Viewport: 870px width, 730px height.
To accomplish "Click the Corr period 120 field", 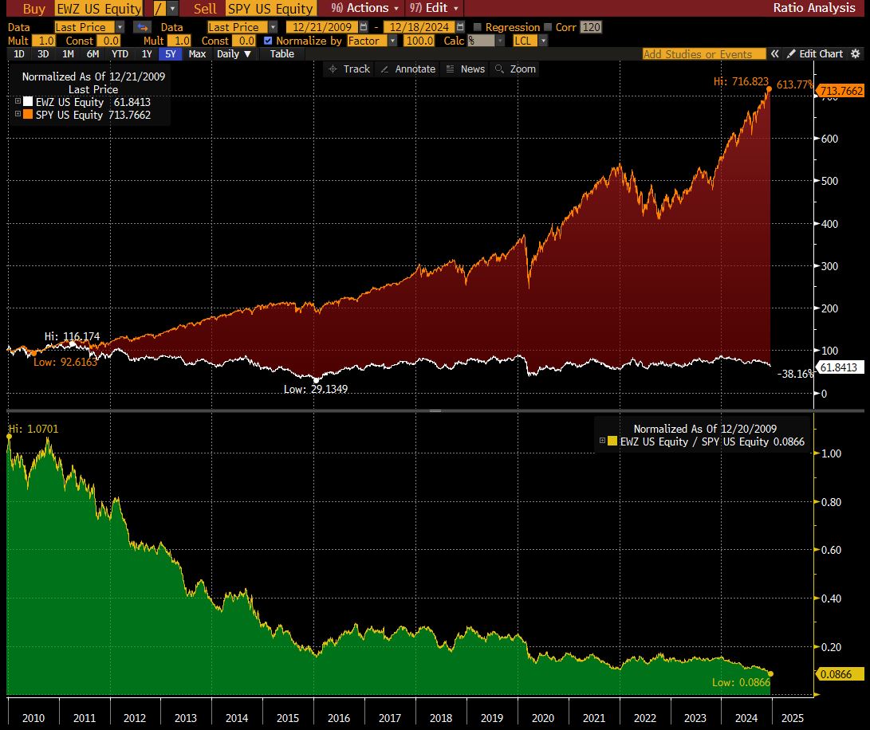I will click(x=591, y=27).
